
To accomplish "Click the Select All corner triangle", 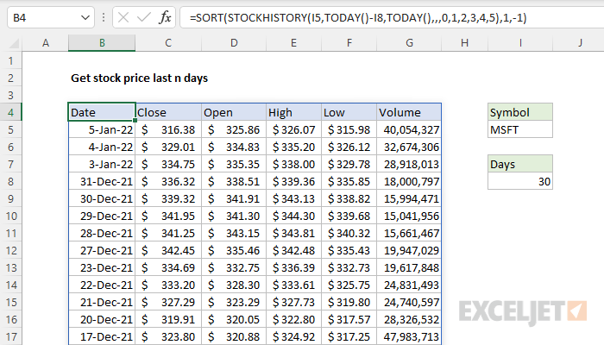I will [10, 43].
